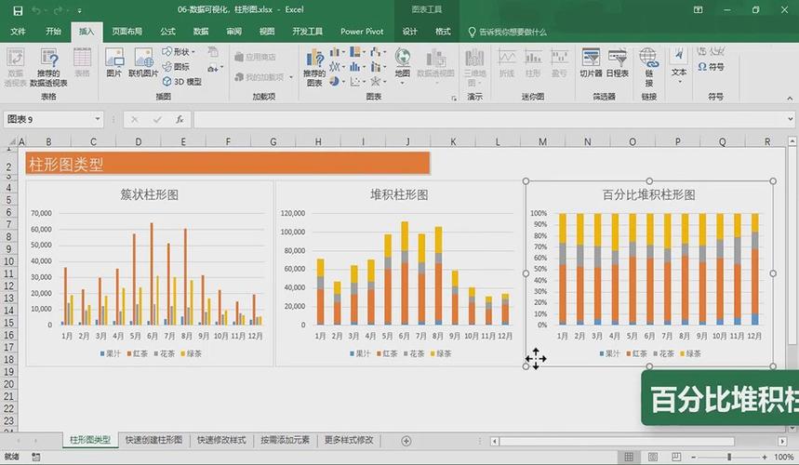
Task: Expand the formula bar
Action: coord(790,119)
